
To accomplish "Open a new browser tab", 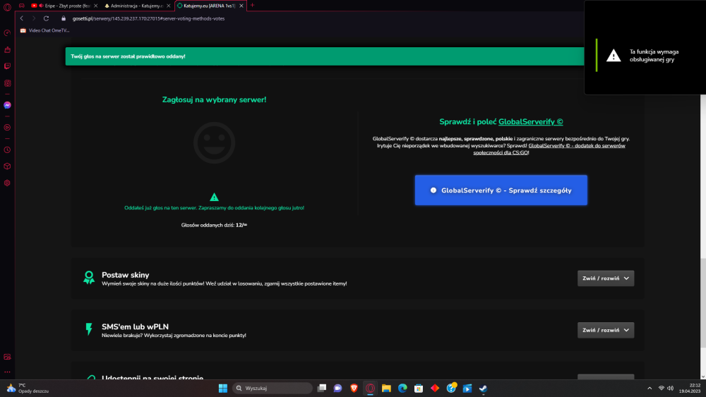I will point(252,6).
